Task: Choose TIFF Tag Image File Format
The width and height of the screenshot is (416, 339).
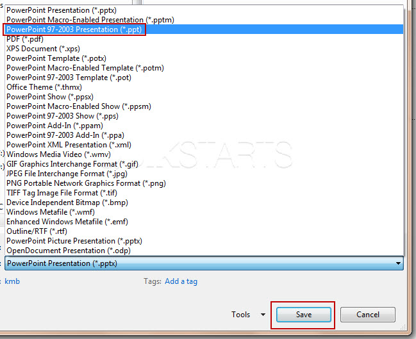Action: (x=204, y=193)
